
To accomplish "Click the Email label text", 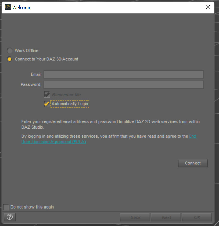I will 36,74.
